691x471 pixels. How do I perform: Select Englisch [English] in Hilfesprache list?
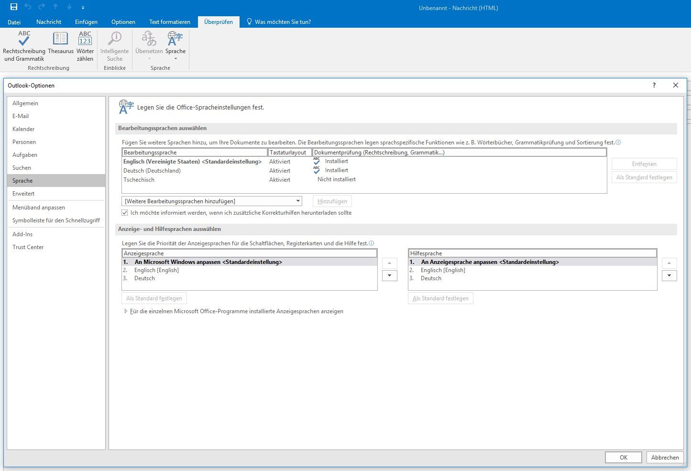532,270
